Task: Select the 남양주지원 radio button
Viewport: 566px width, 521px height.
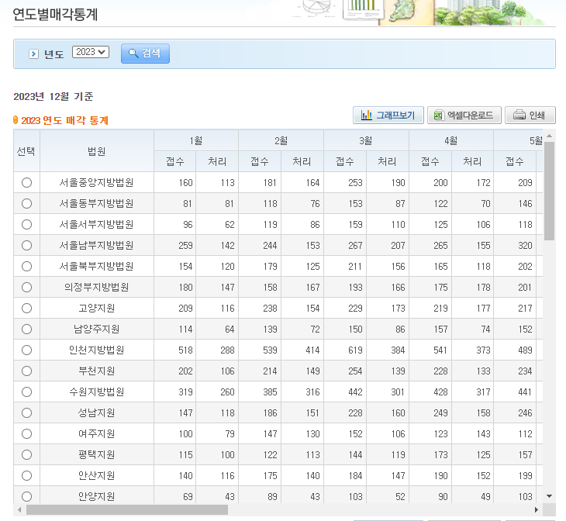Action: (x=26, y=330)
